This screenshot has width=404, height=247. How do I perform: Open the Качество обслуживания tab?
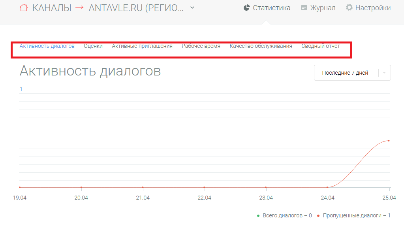click(x=261, y=46)
